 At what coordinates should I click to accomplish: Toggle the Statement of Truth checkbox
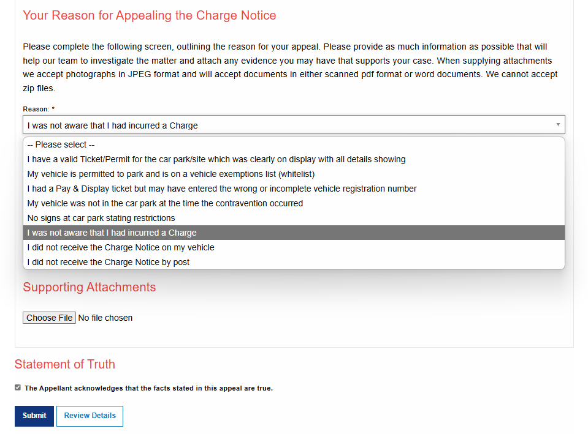pos(18,387)
